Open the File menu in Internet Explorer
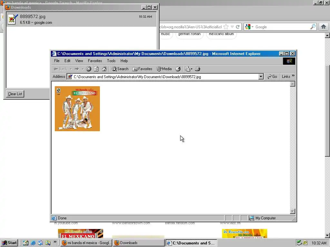Viewport: 330px width, 247px height. [57, 61]
